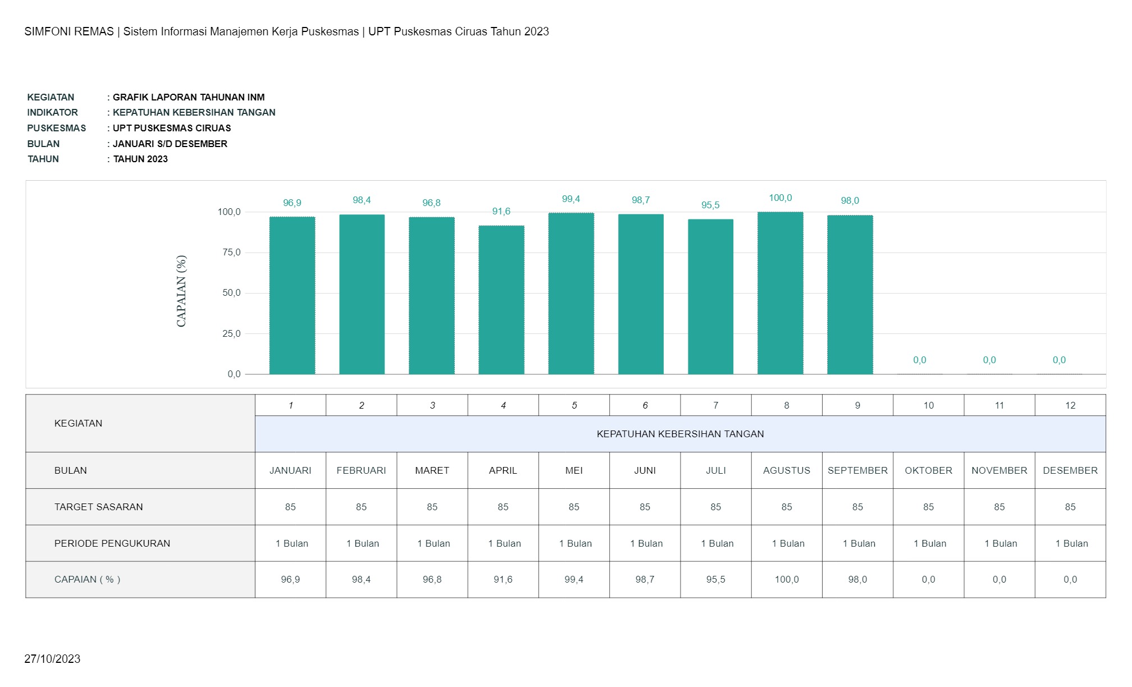Click the September 98,0 bar
This screenshot has width=1132, height=687.
point(850,295)
